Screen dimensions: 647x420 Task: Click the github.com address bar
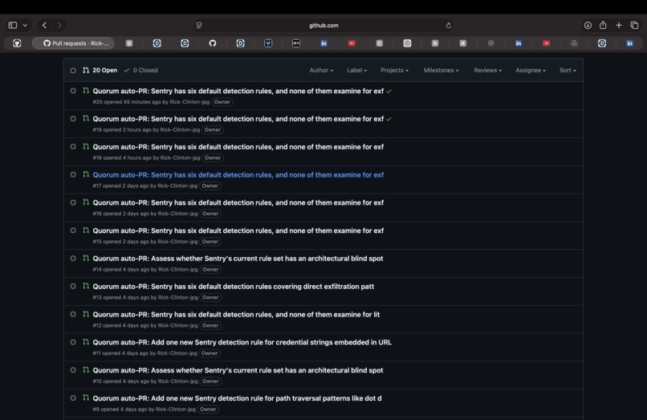click(x=323, y=25)
